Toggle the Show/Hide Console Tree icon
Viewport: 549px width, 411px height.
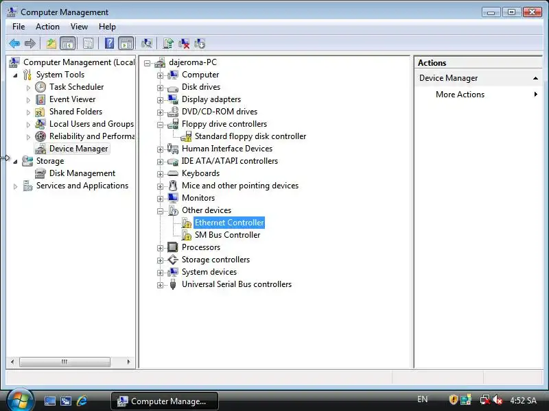coord(68,44)
